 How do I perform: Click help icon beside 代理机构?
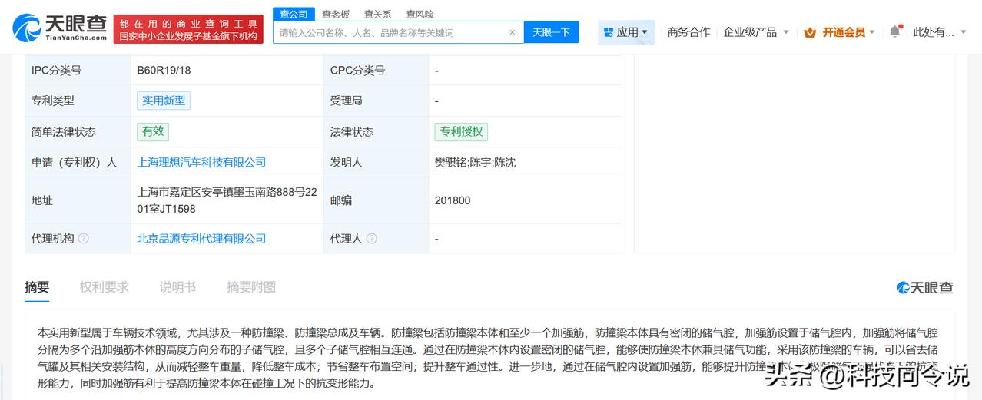[x=83, y=238]
